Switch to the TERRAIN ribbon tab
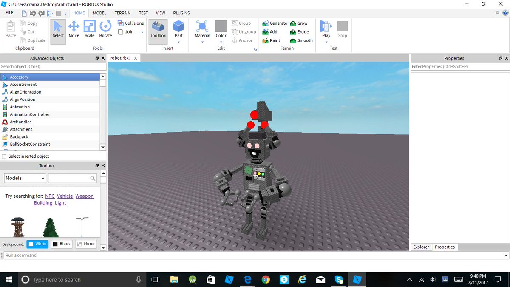This screenshot has height=287, width=510. point(122,13)
